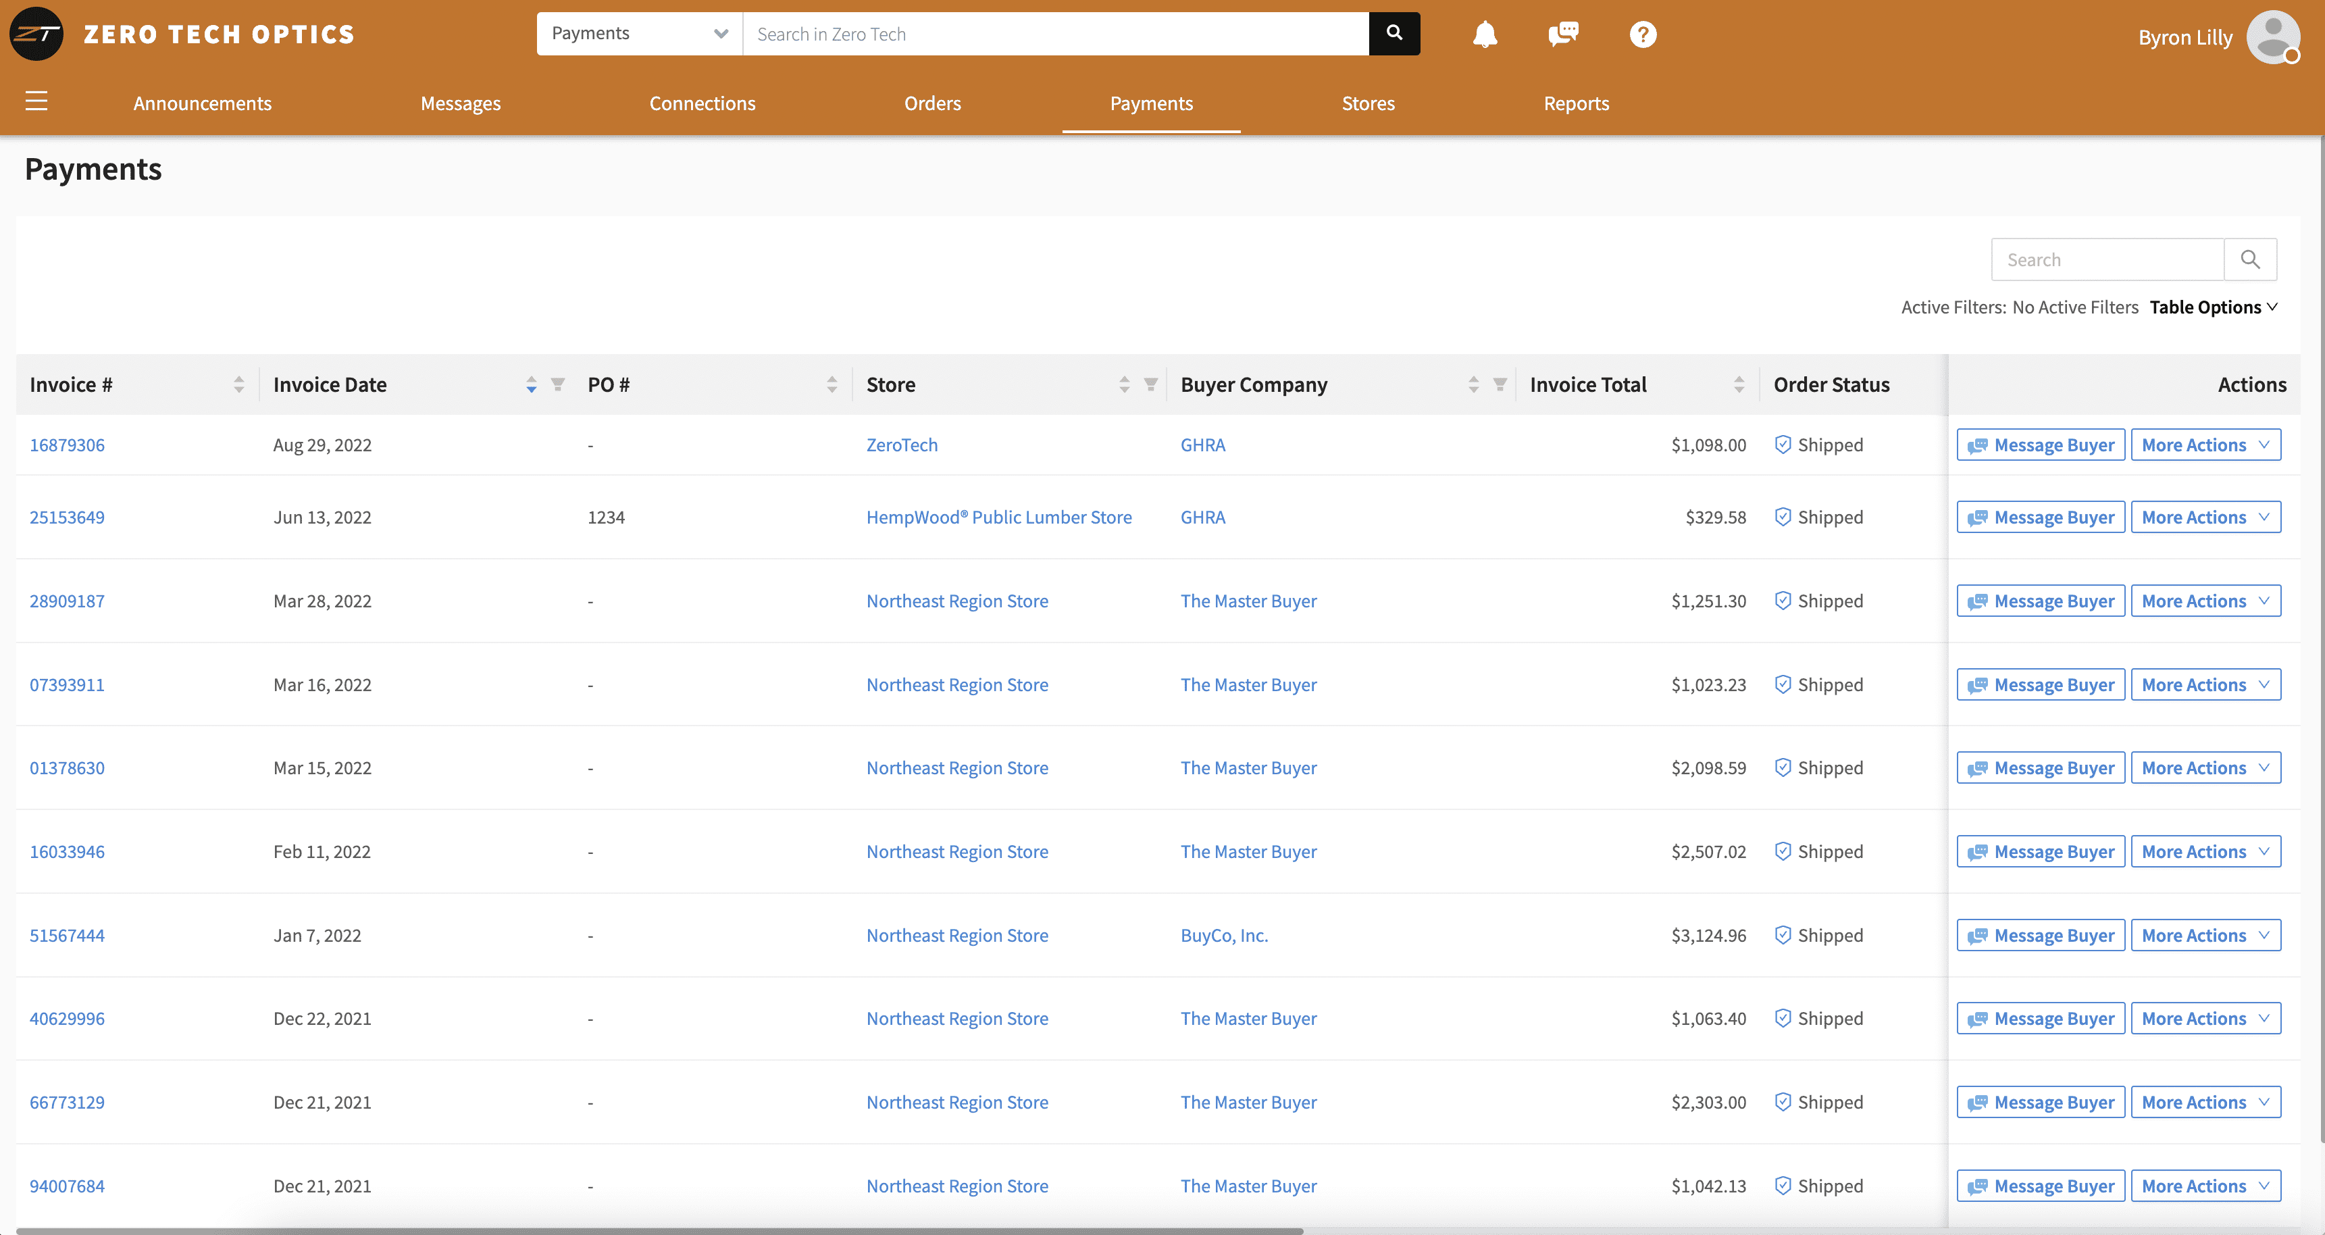Sort by Buyer Company column arrows

tap(1473, 384)
